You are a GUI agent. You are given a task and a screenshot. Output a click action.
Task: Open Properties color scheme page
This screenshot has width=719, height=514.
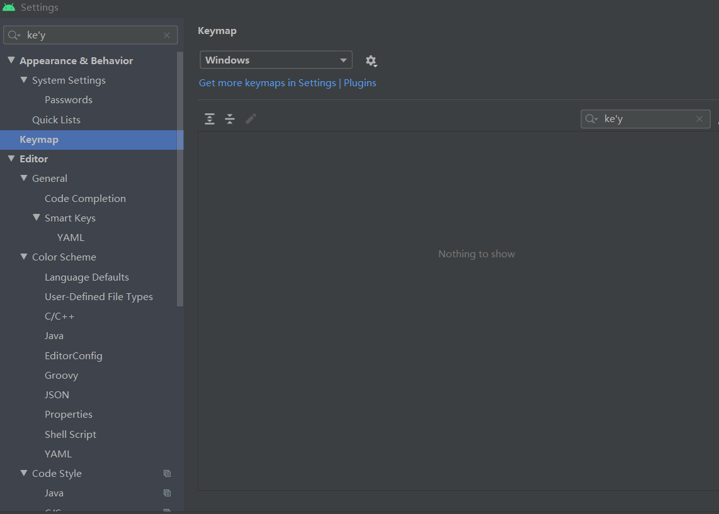point(69,415)
